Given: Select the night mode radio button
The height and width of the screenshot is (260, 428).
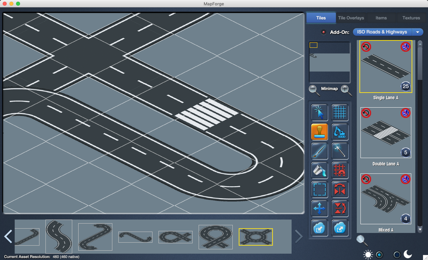Looking at the screenshot, I should [x=397, y=255].
